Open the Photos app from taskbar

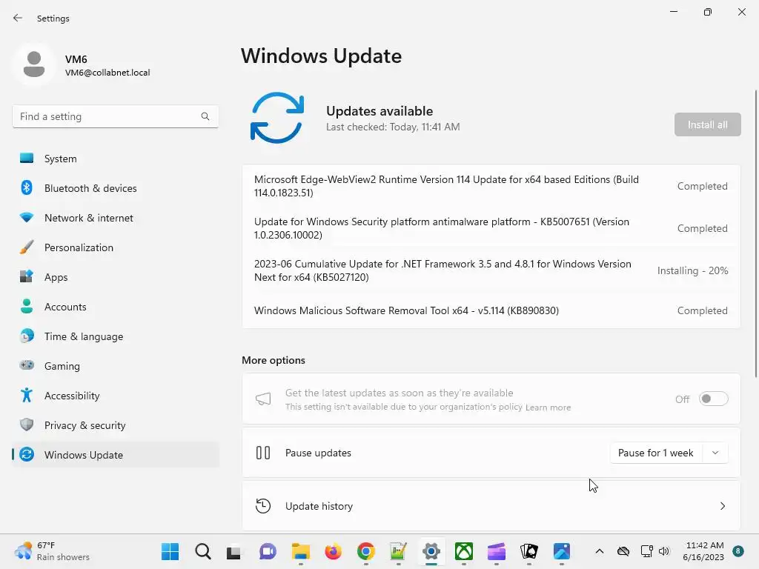pyautogui.click(x=562, y=551)
